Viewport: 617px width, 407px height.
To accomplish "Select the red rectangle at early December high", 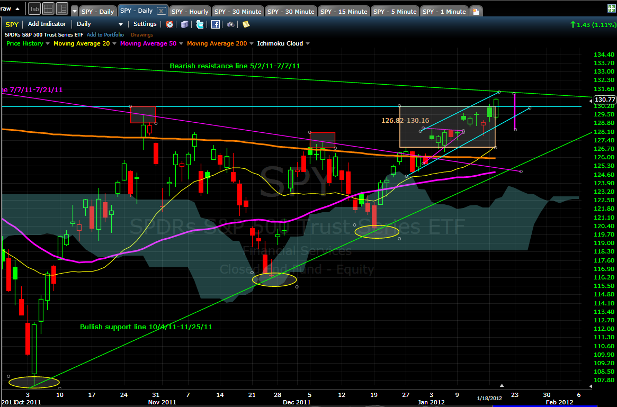I will [323, 140].
